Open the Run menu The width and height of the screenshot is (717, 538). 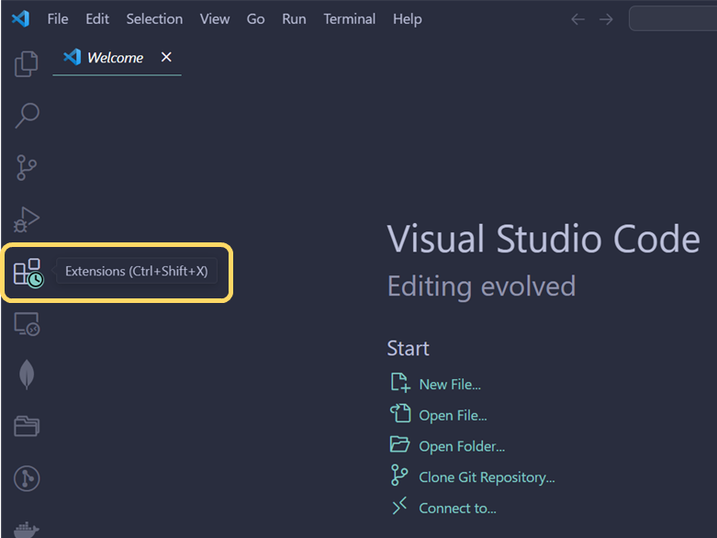click(x=294, y=18)
